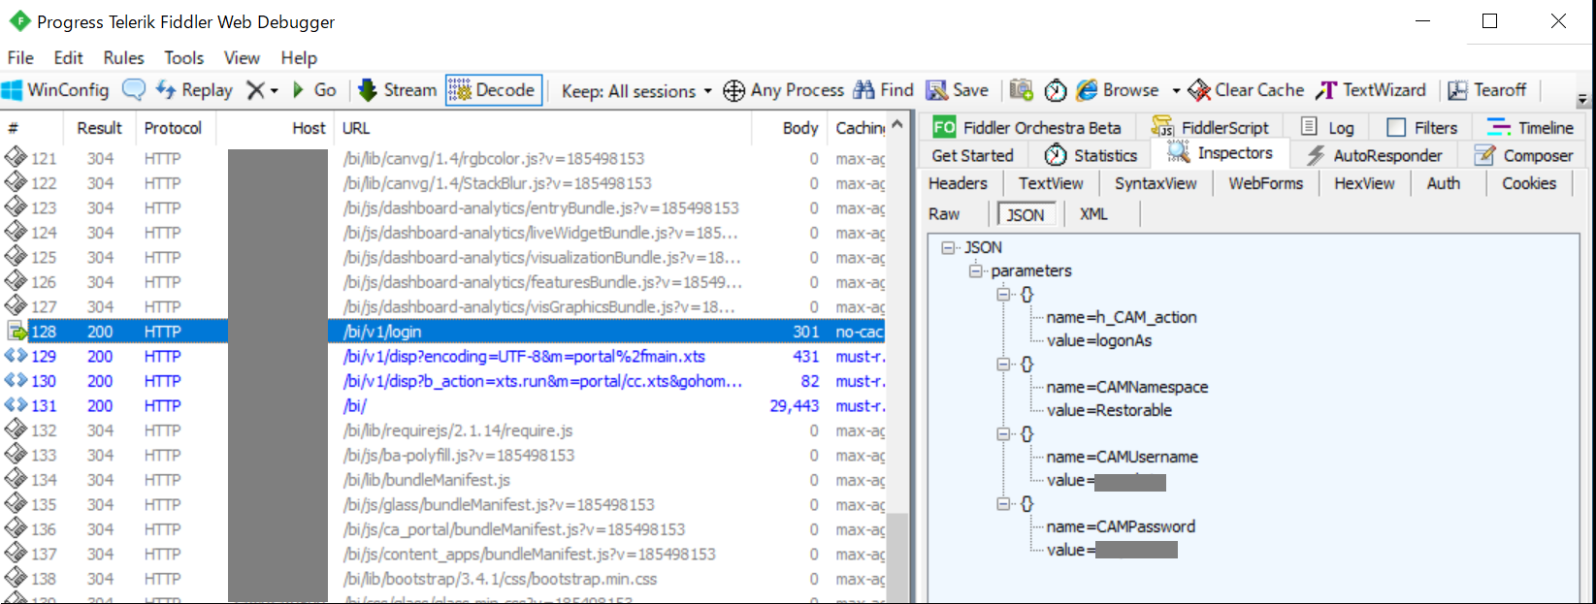Select the Cookies inspector tab
This screenshot has width=1596, height=604.
point(1529,183)
